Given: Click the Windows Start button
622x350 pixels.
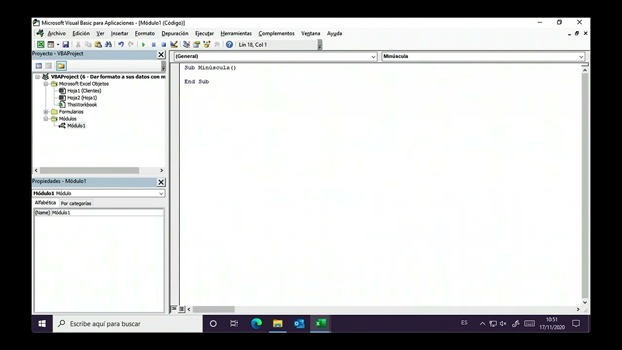Looking at the screenshot, I should pyautogui.click(x=42, y=324).
